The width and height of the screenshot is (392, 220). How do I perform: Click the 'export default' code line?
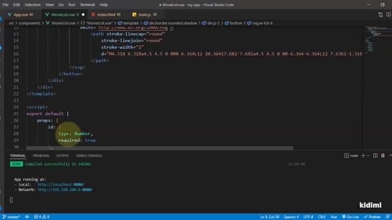click(48, 114)
